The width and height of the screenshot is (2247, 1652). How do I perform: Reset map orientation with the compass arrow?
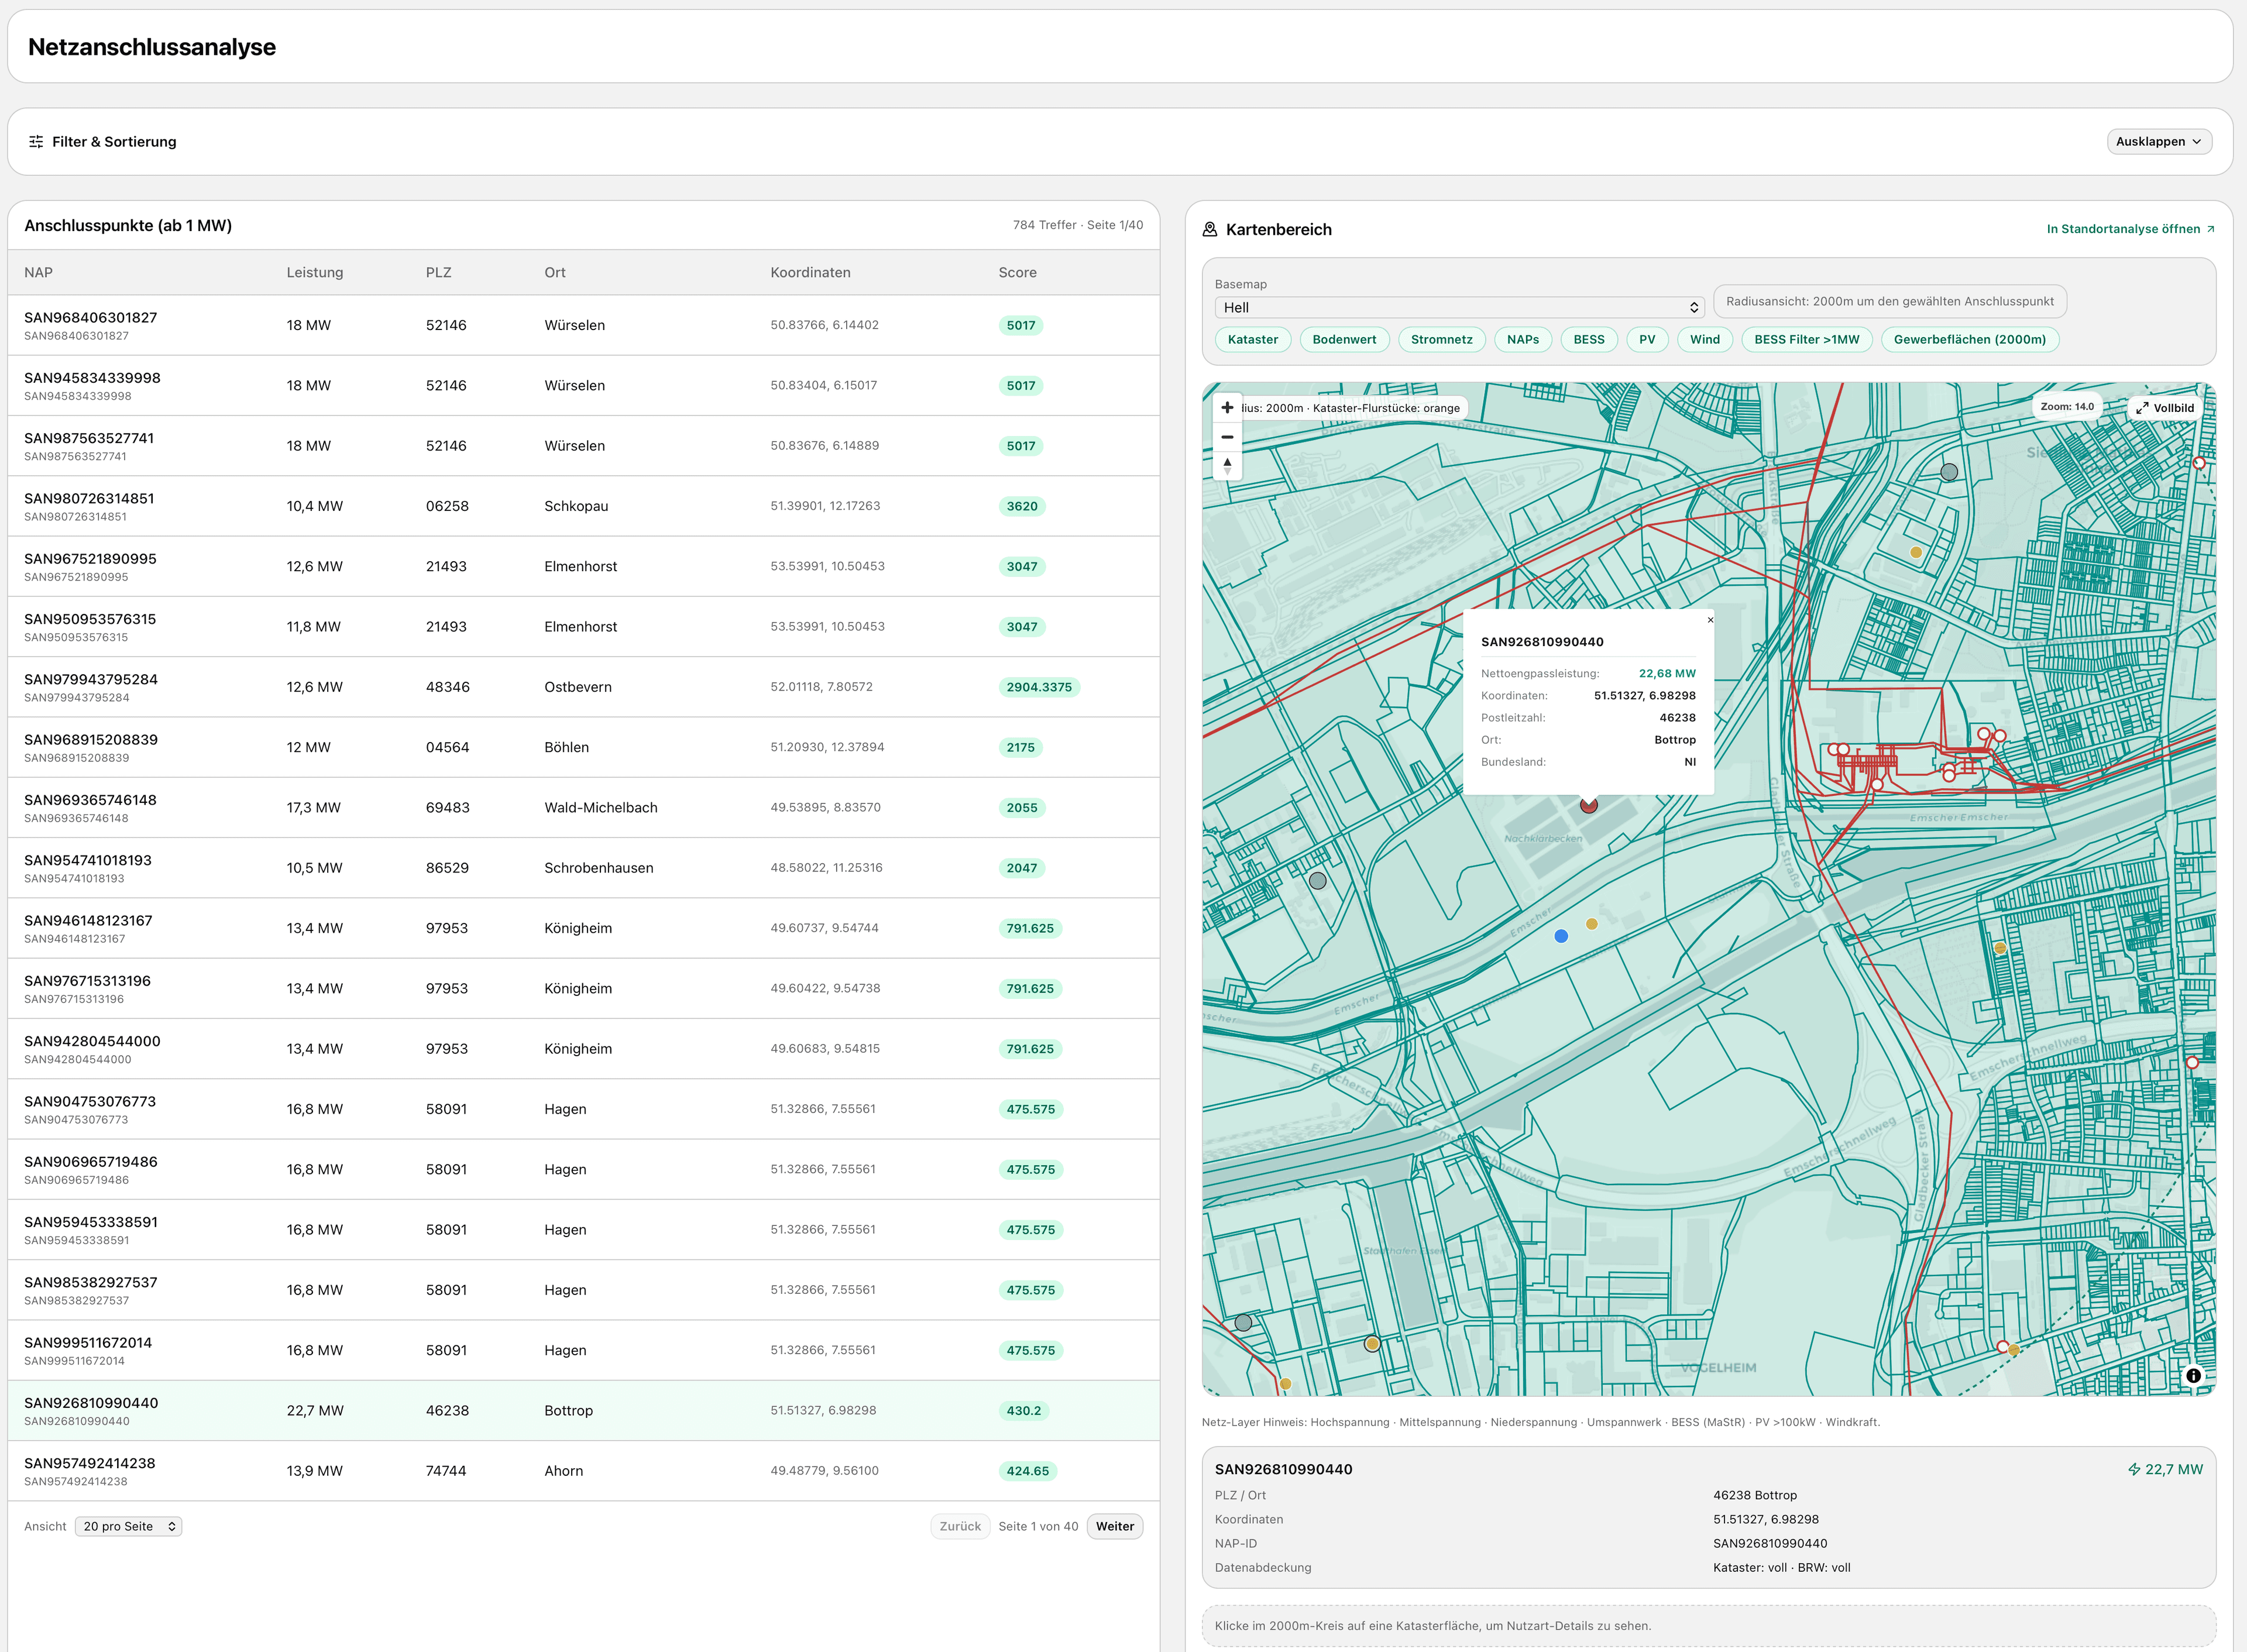click(1227, 465)
